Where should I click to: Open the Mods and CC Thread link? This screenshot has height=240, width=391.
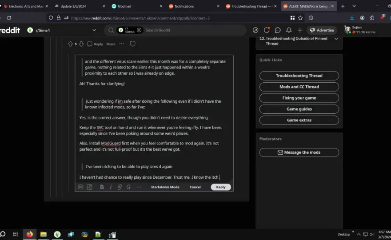(299, 87)
